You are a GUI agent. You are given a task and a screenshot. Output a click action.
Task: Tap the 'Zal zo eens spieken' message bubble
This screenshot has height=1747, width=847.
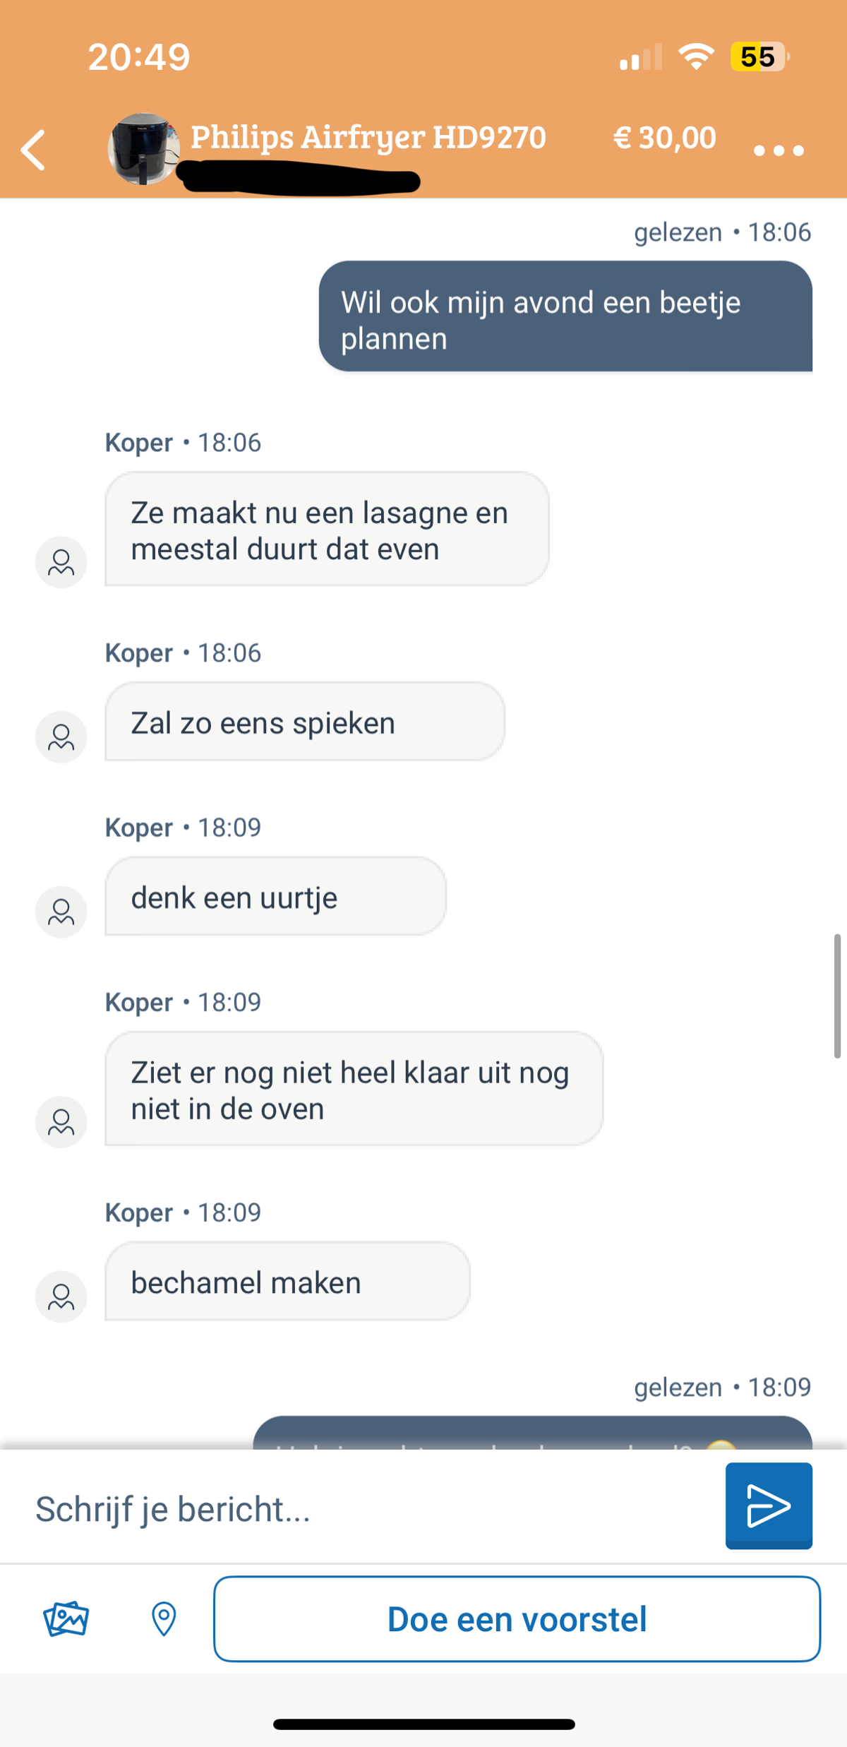coord(304,722)
